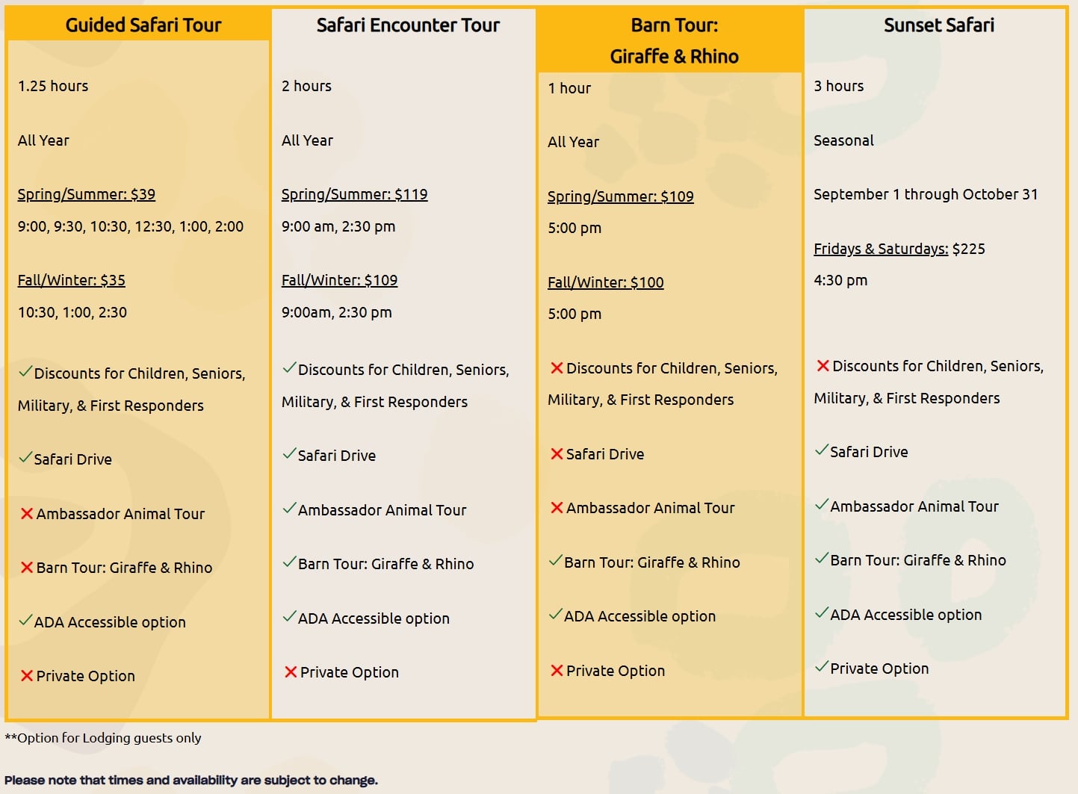The image size is (1078, 794).
Task: Toggle the Safari Drive checkmark under Sunset Safari
Action: coord(821,450)
